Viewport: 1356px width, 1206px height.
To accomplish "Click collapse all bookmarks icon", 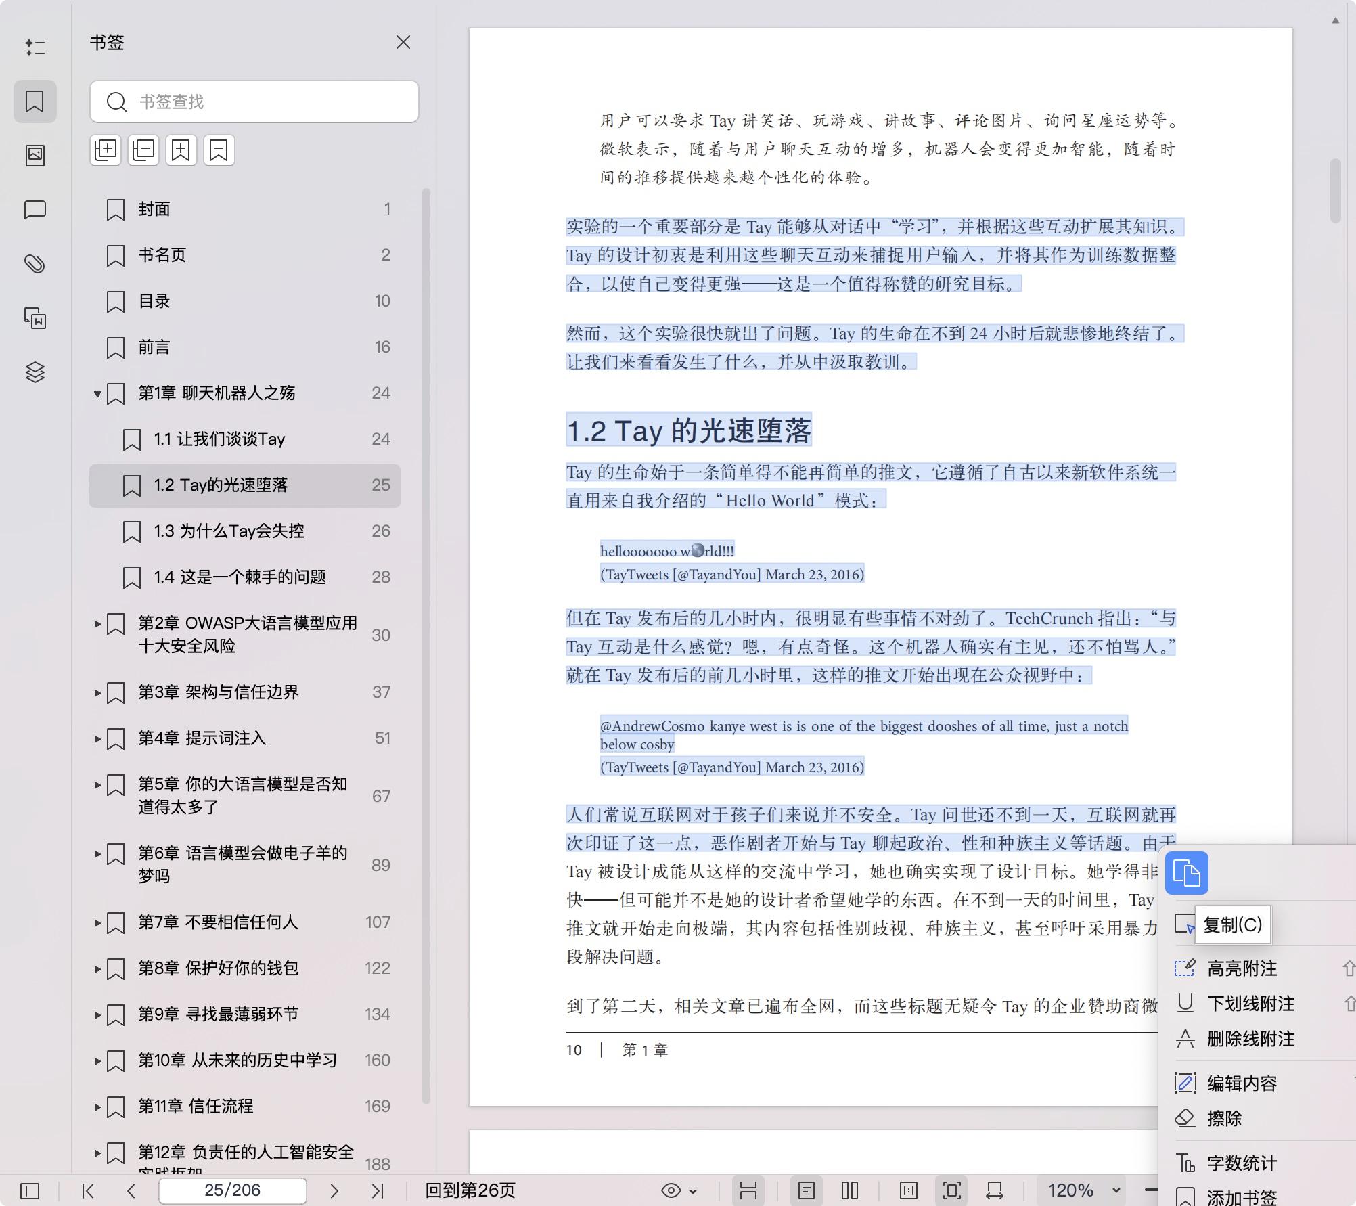I will point(143,150).
